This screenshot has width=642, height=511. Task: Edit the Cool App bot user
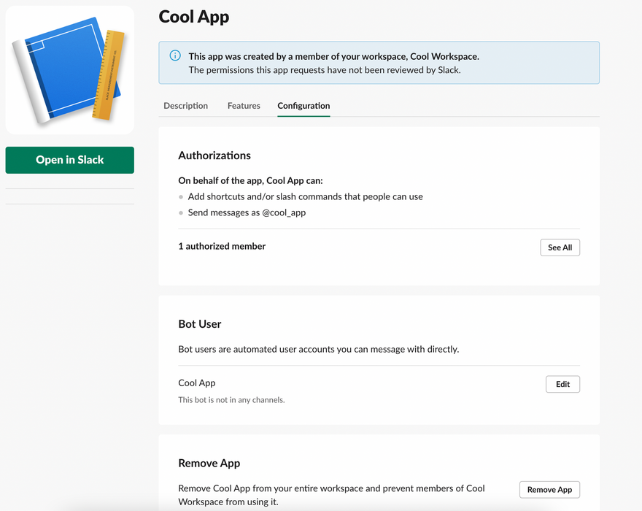pos(562,384)
